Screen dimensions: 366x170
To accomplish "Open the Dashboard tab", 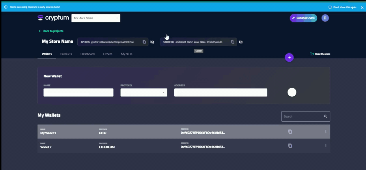I will [x=87, y=54].
